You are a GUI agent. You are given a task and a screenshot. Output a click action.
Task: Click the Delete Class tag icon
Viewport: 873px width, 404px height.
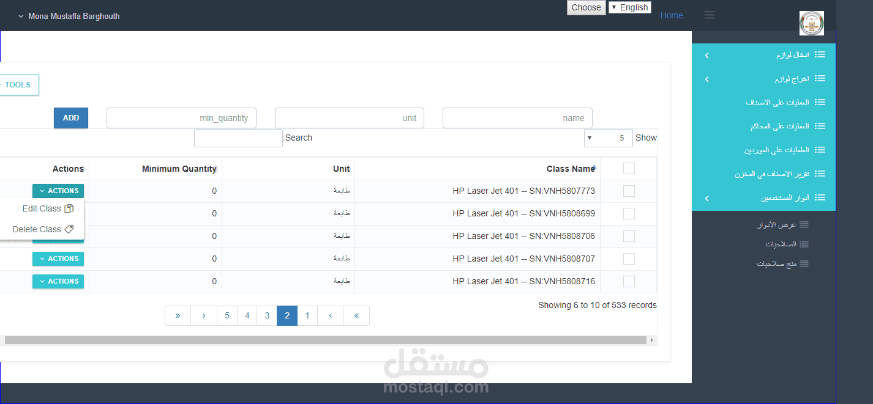tap(69, 229)
